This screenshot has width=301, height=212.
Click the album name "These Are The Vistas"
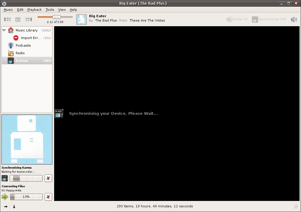click(147, 20)
